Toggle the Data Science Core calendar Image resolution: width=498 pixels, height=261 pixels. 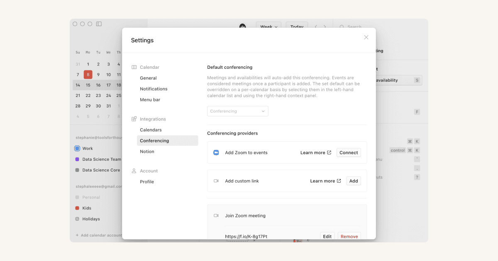pos(78,170)
